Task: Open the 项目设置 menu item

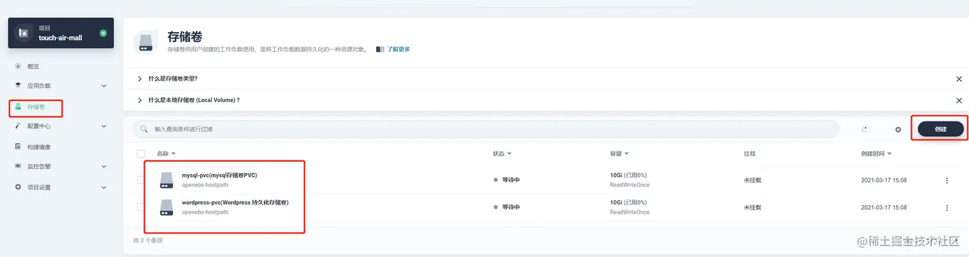Action: [38, 187]
